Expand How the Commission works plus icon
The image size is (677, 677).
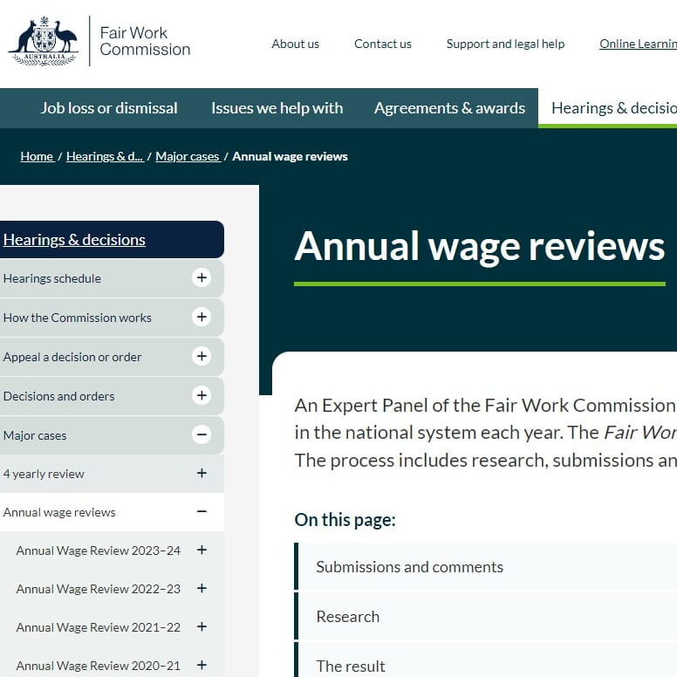(x=202, y=318)
